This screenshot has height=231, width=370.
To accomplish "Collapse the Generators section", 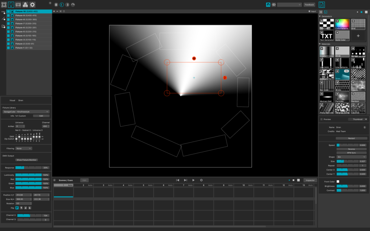I will (320, 16).
